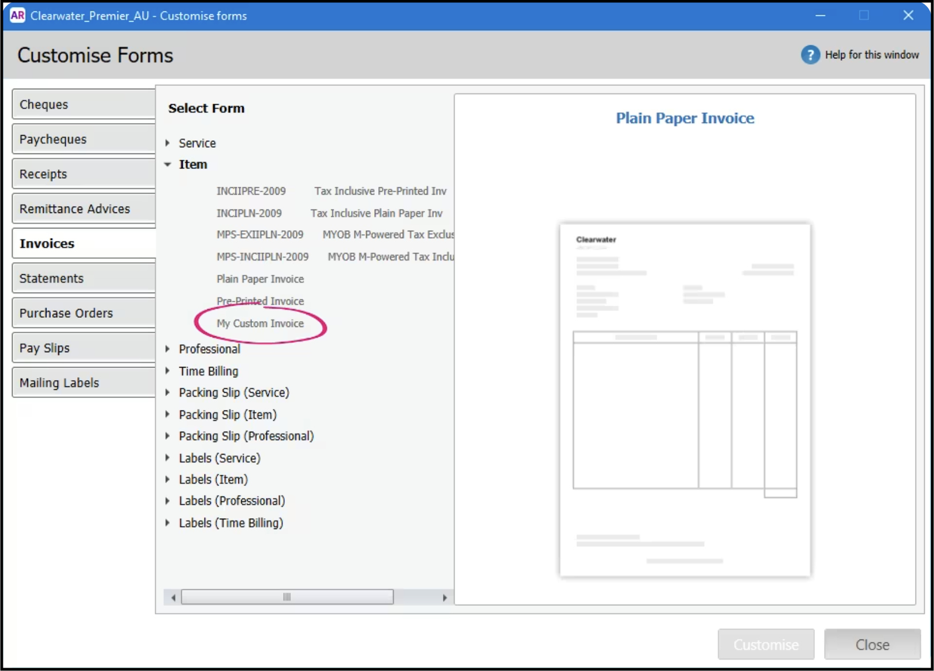
Task: Expand Labels (Professional) group
Action: click(167, 501)
